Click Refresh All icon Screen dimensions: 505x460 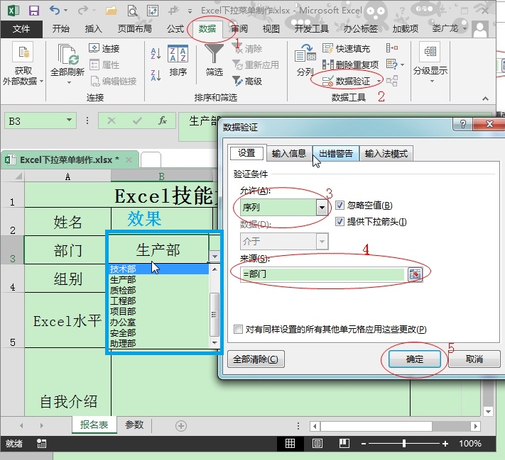(x=68, y=54)
